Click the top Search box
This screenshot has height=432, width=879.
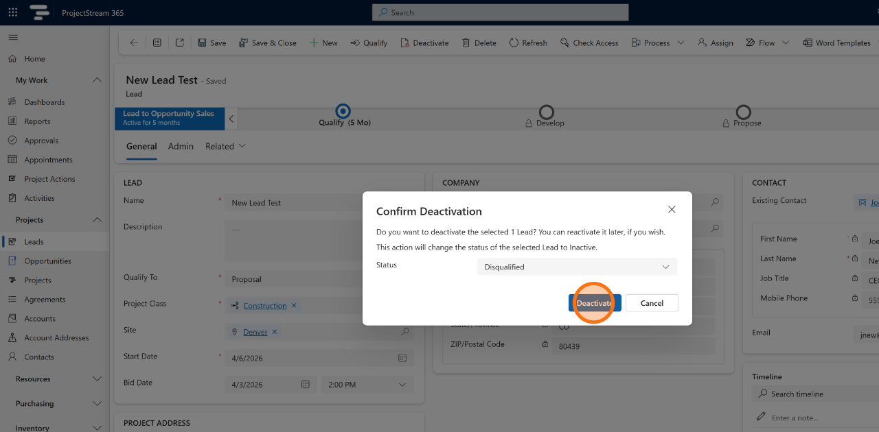(x=500, y=12)
